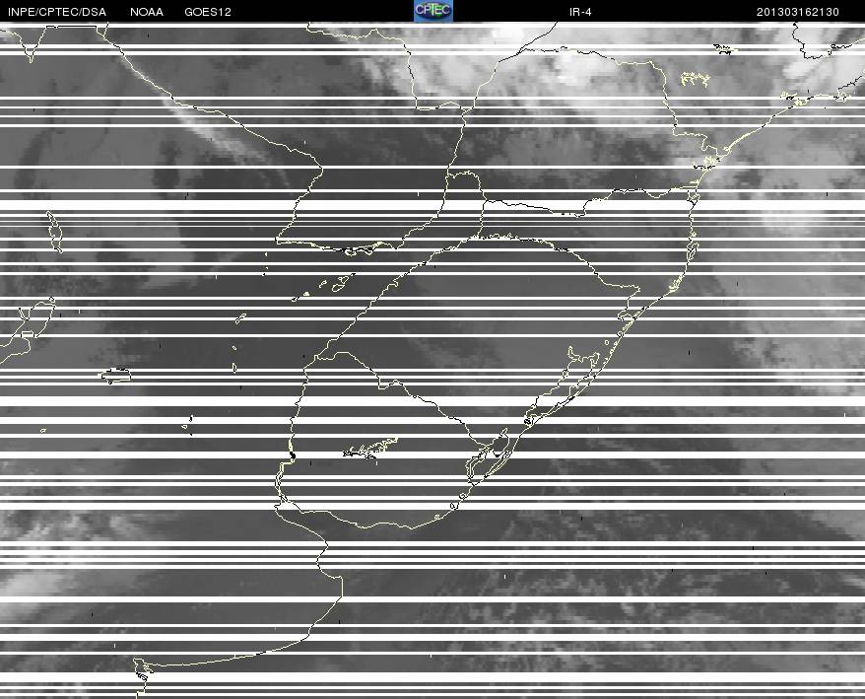Click the NOAA label in header
865x699 pixels.
coord(147,12)
